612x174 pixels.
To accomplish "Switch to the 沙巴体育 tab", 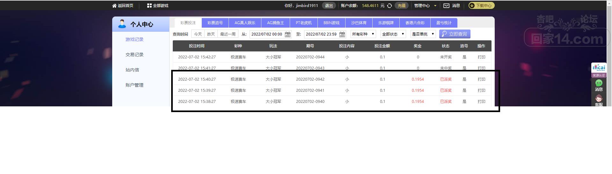I will click(359, 23).
